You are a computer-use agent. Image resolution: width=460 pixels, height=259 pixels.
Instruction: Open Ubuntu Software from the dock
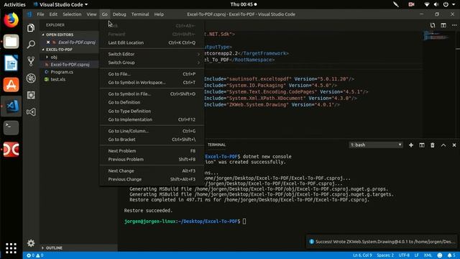tap(11, 85)
